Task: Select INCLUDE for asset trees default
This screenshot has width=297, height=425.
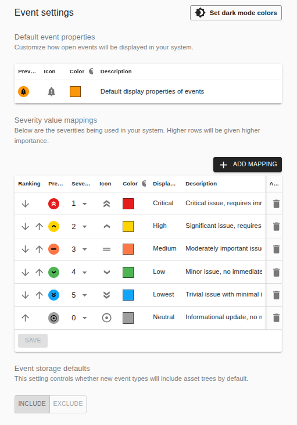Action: (x=32, y=404)
